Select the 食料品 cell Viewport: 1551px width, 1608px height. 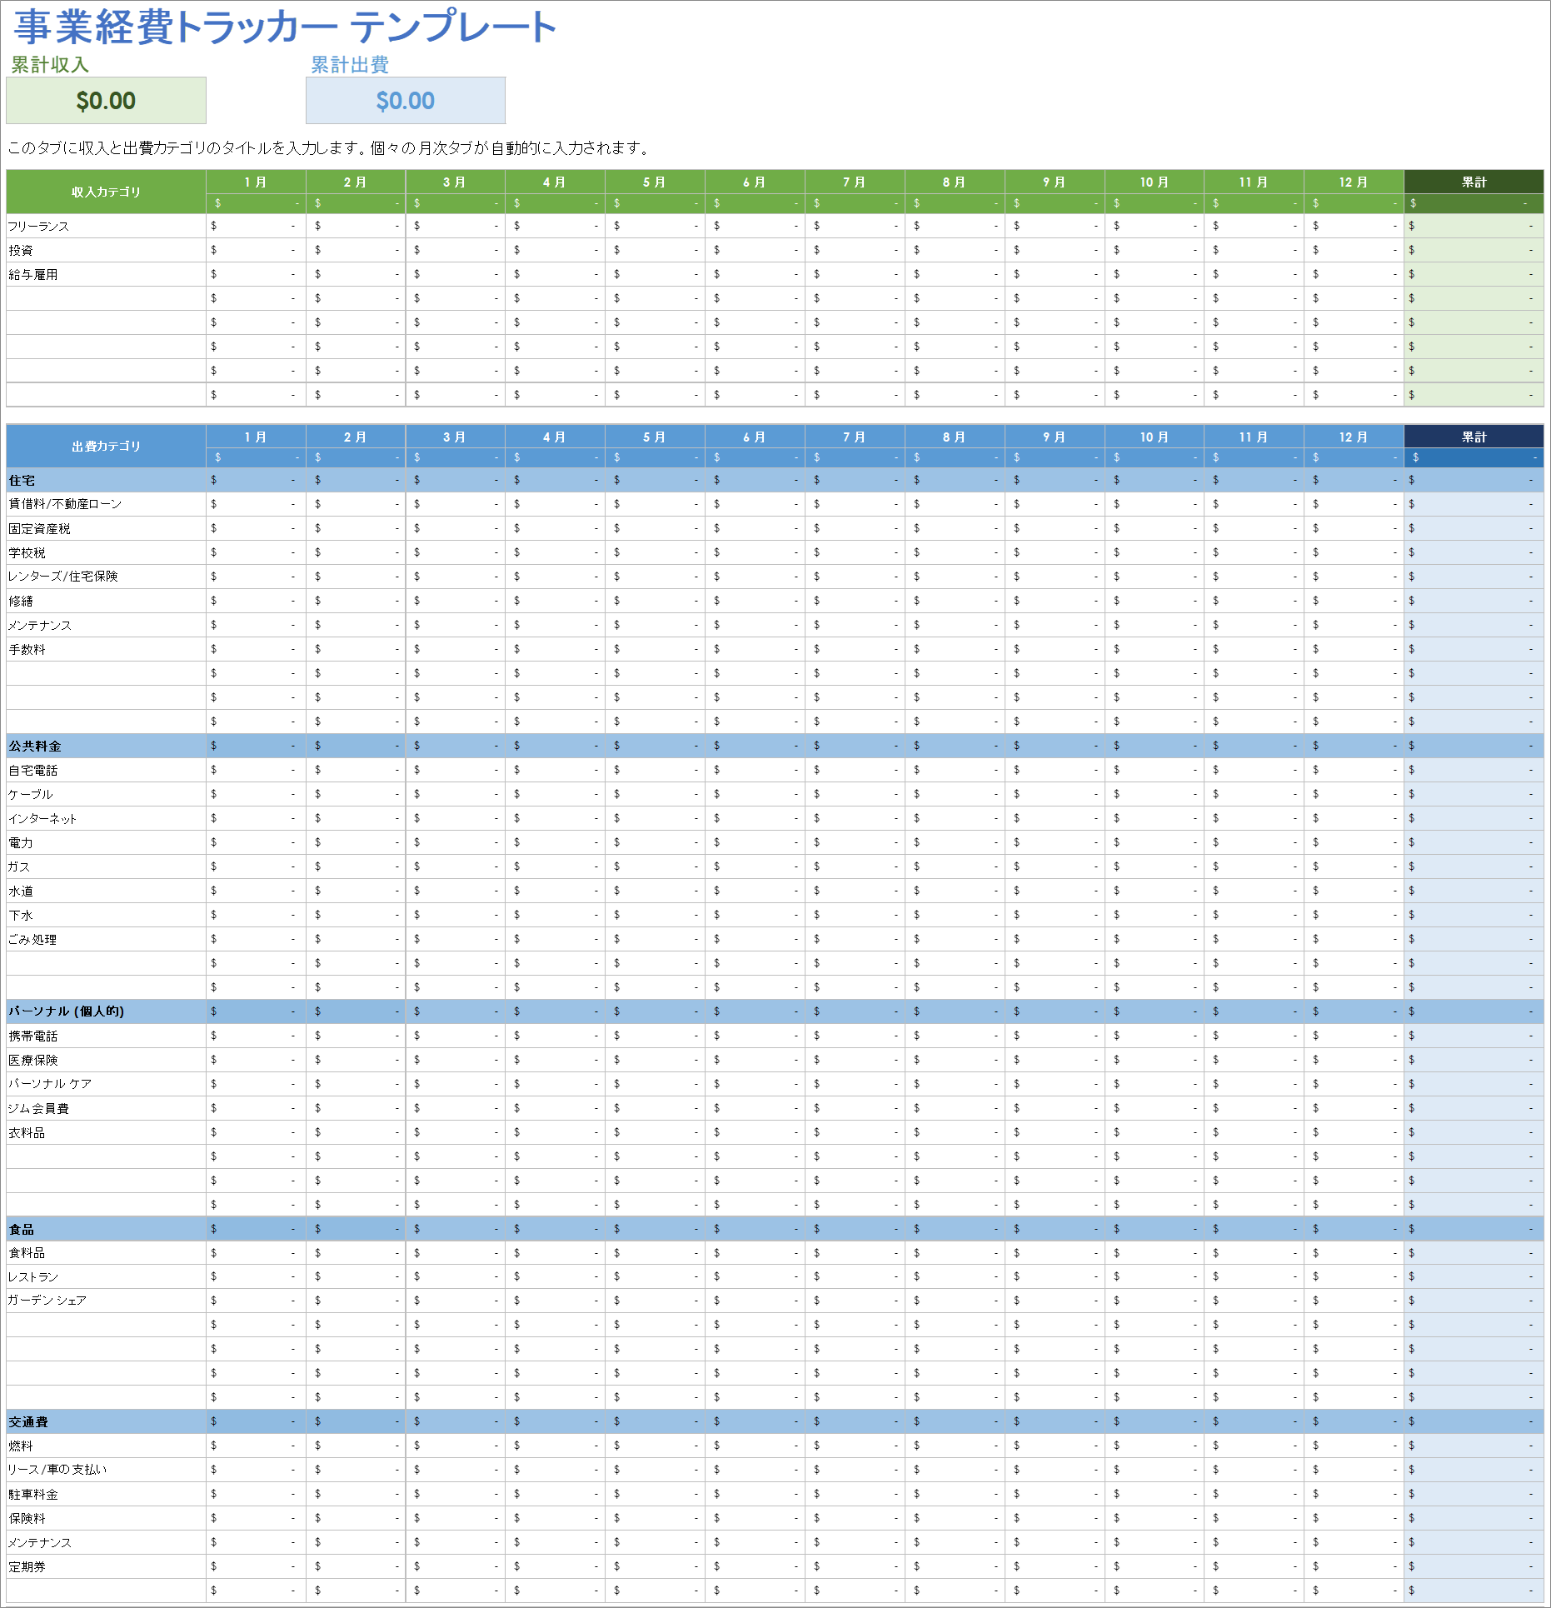pyautogui.click(x=106, y=1253)
